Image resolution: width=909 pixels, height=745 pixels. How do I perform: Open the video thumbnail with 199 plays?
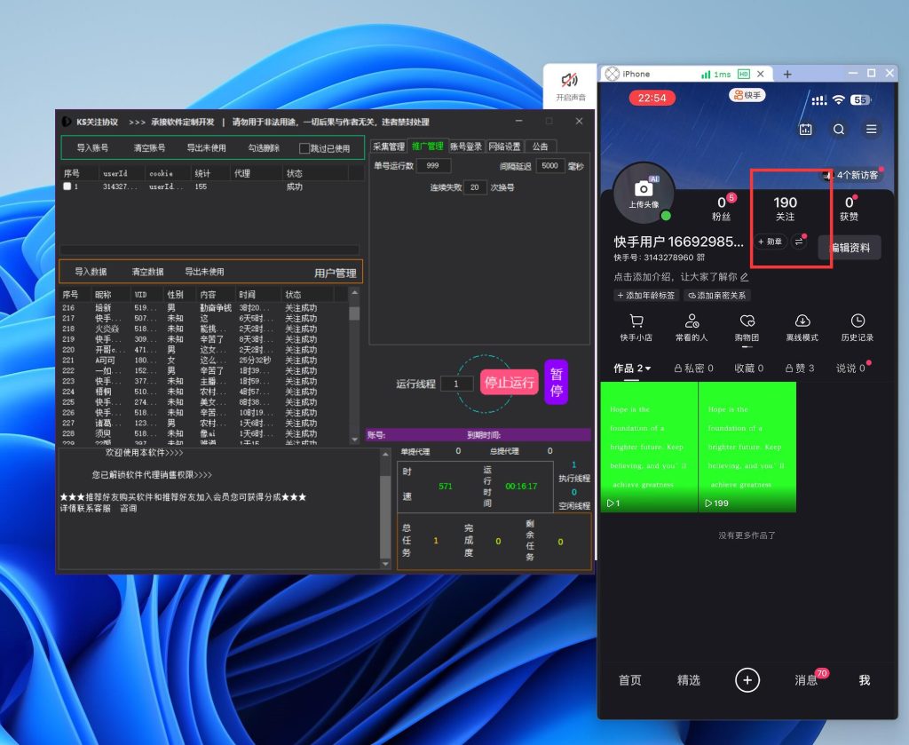pyautogui.click(x=747, y=447)
